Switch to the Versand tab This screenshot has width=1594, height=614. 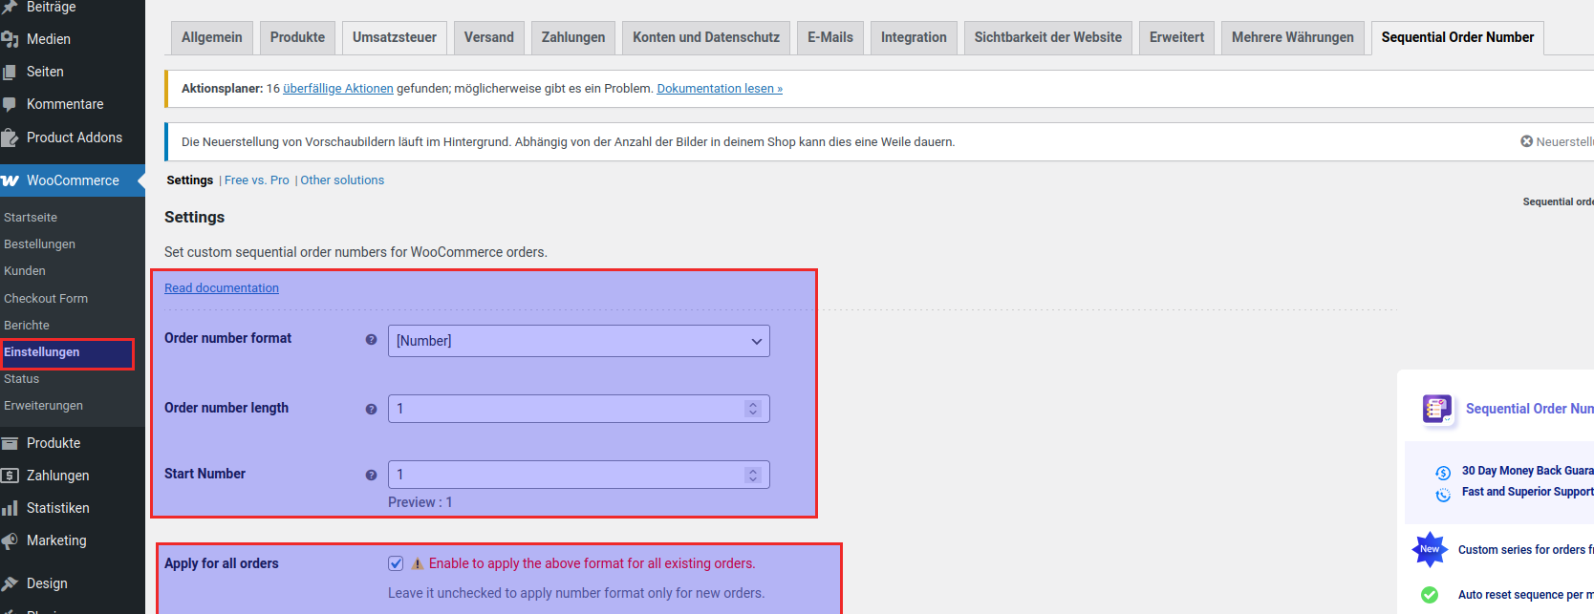coord(488,37)
